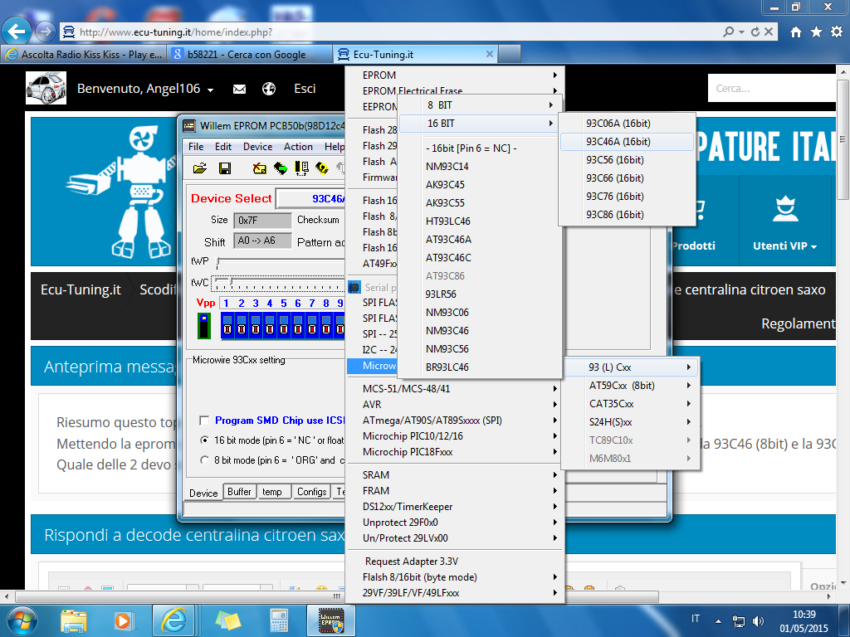
Task: Click the Esci logout link
Action: (x=305, y=89)
